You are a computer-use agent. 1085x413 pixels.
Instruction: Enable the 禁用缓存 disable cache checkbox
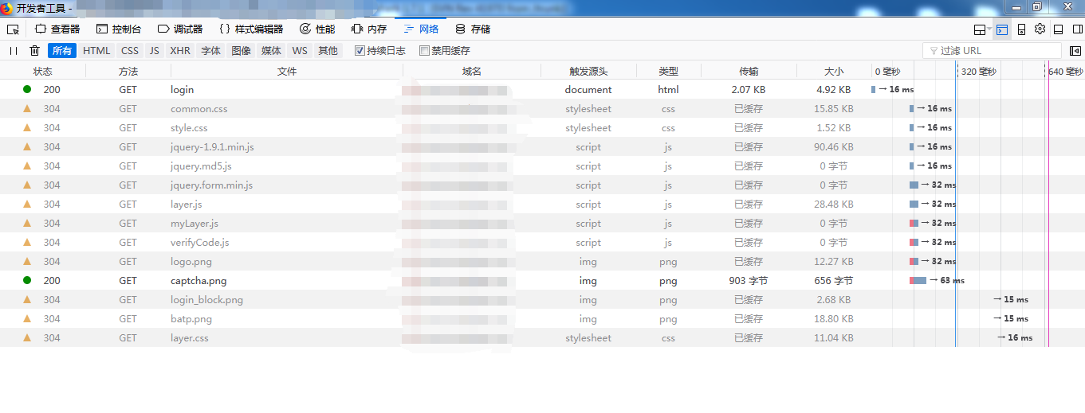tap(424, 51)
